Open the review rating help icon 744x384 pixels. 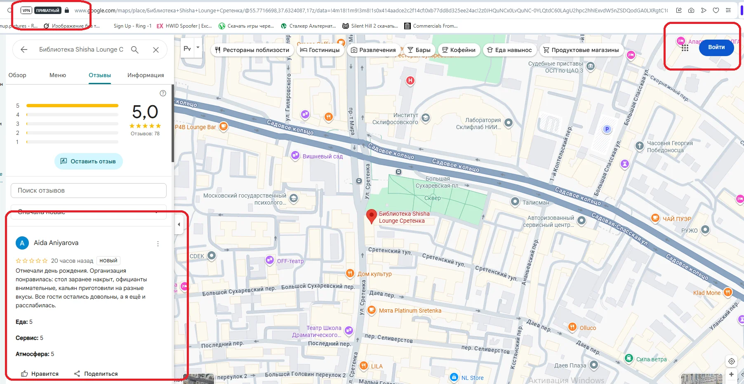pyautogui.click(x=163, y=93)
